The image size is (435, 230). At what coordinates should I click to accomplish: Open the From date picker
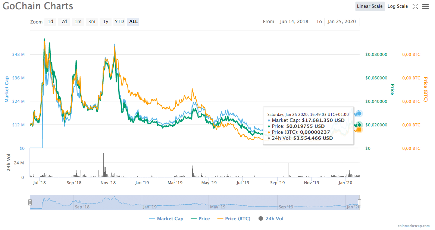(294, 22)
